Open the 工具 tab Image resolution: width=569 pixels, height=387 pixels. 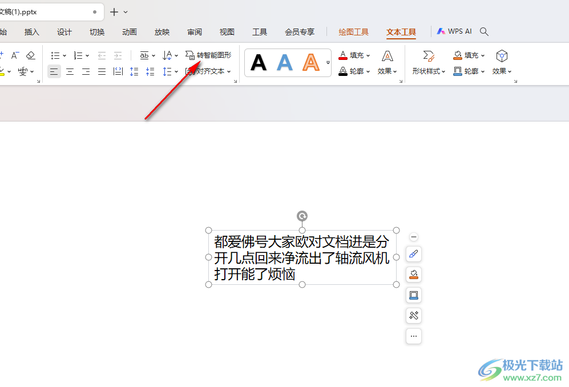(x=260, y=32)
